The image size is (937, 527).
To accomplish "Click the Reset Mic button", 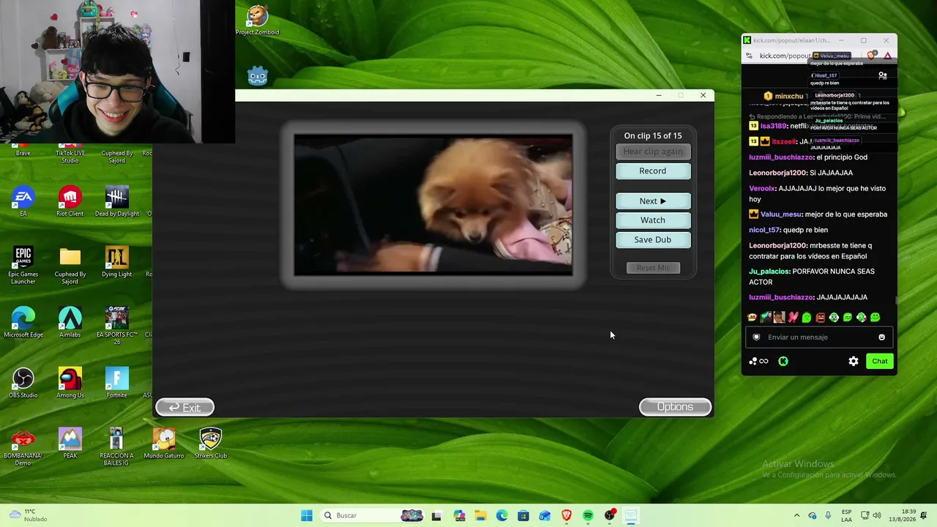I will pos(653,268).
